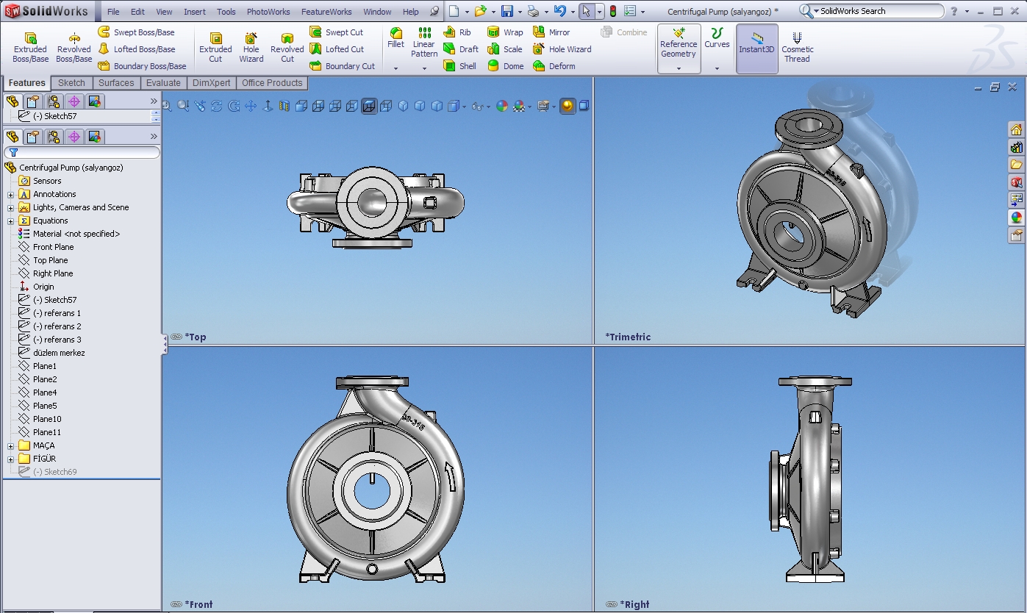The image size is (1027, 613).
Task: Click the Mirror tool
Action: pos(551,32)
